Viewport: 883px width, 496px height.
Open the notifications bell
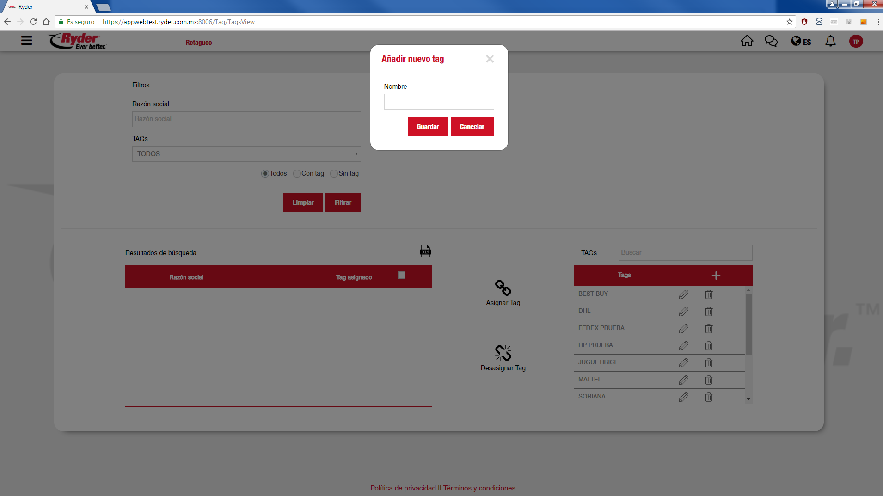click(830, 41)
